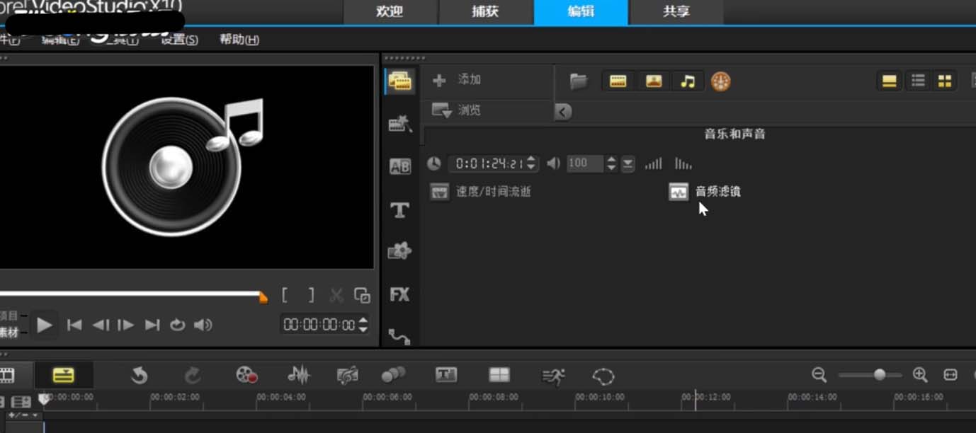Image resolution: width=976 pixels, height=433 pixels.
Task: Open the 设置(S) menu
Action: click(x=179, y=40)
